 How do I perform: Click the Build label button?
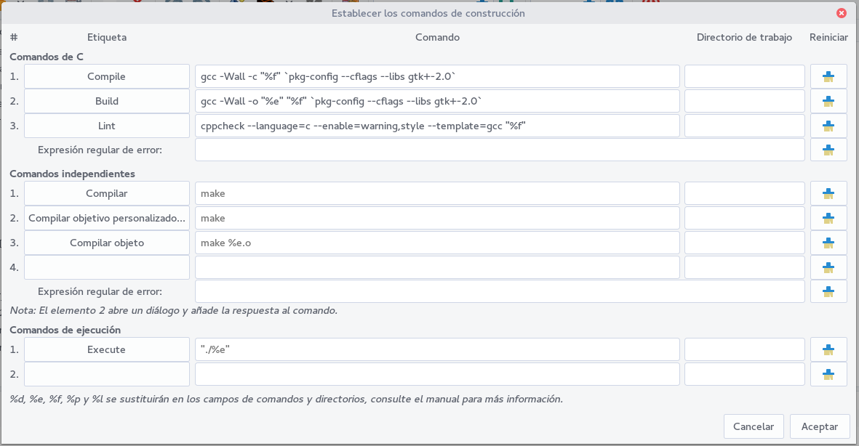click(x=106, y=100)
